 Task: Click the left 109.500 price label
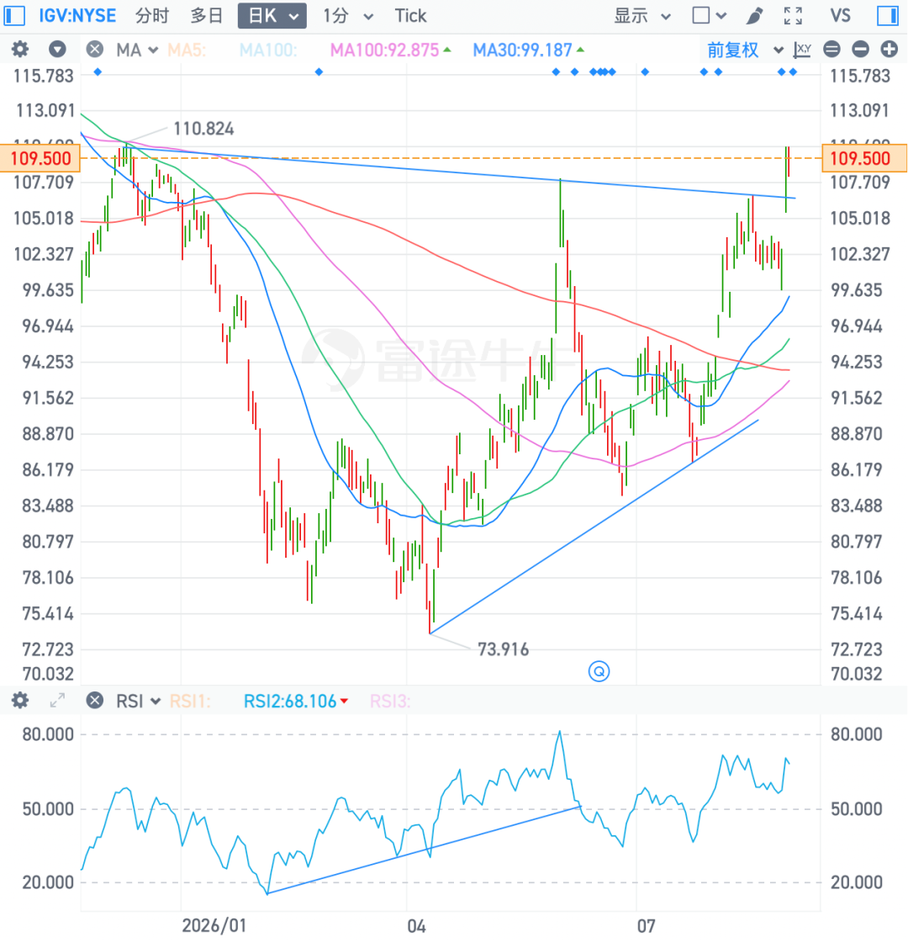40,158
